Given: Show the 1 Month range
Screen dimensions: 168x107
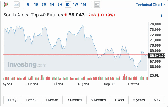Looking at the screenshot, I should tap(52, 100).
